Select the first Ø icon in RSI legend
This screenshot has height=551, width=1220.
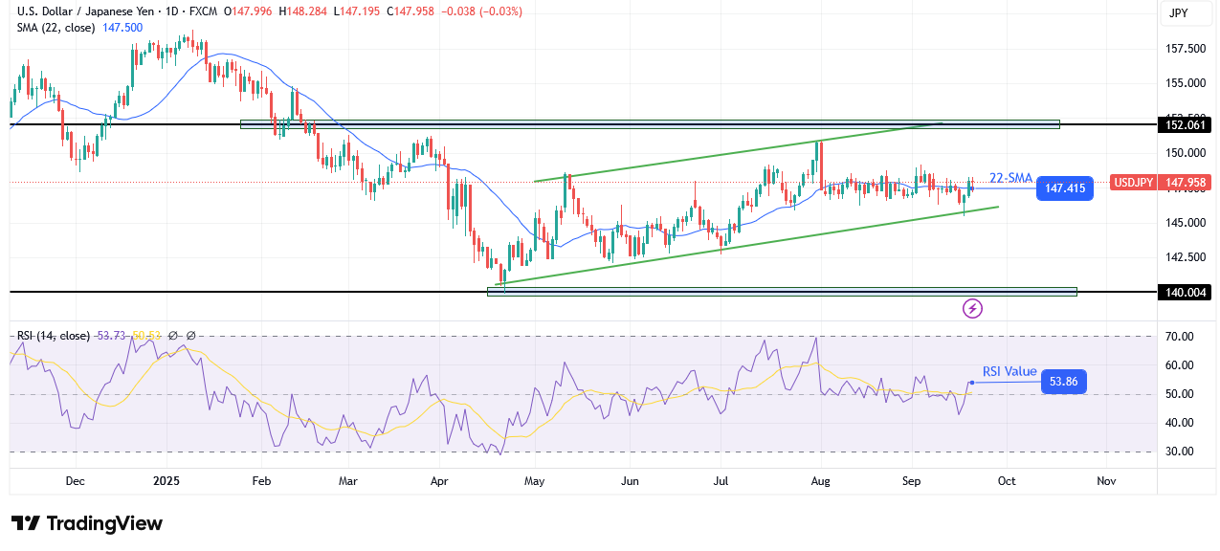pyautogui.click(x=173, y=335)
